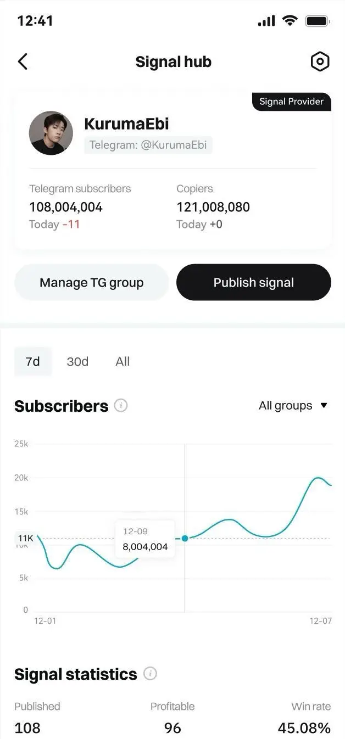Viewport: 345px width, 739px height.
Task: Open settings via the hexagon icon
Action: click(320, 61)
